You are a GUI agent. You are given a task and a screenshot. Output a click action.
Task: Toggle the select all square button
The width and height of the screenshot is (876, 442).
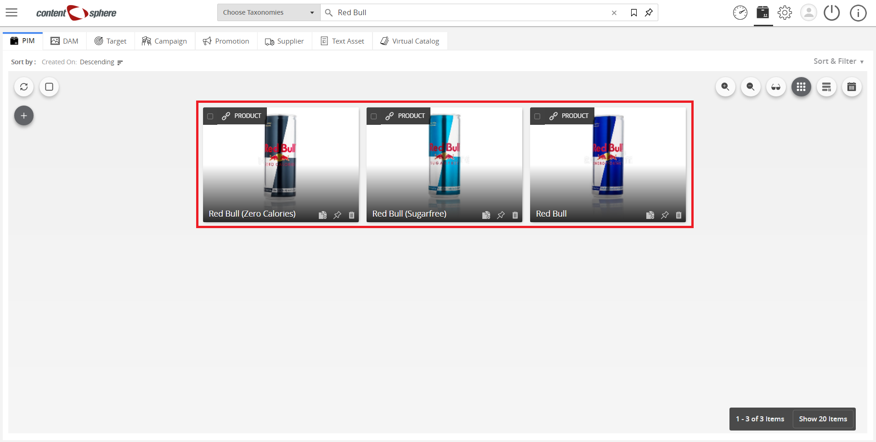pyautogui.click(x=49, y=87)
